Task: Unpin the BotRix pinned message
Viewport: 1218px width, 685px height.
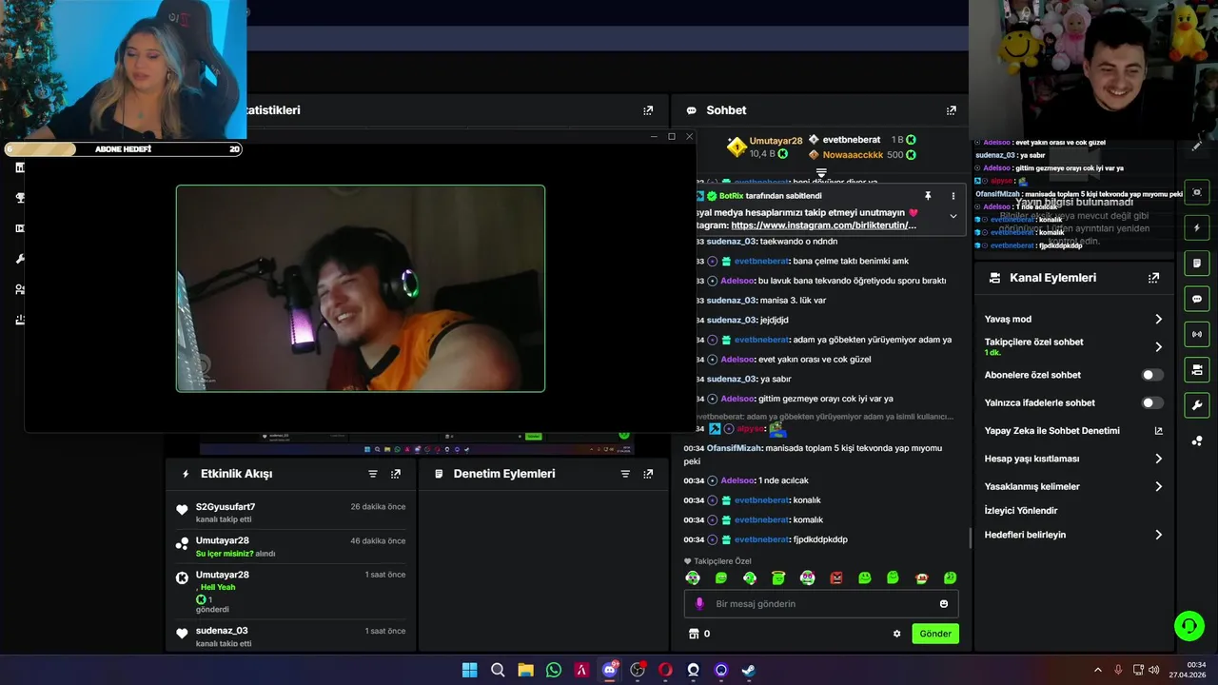Action: (x=928, y=196)
